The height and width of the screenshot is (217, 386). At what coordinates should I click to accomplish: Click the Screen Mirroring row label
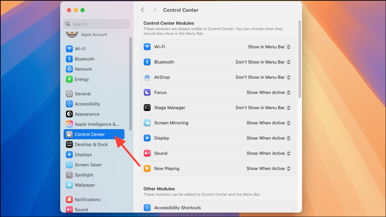click(x=171, y=123)
